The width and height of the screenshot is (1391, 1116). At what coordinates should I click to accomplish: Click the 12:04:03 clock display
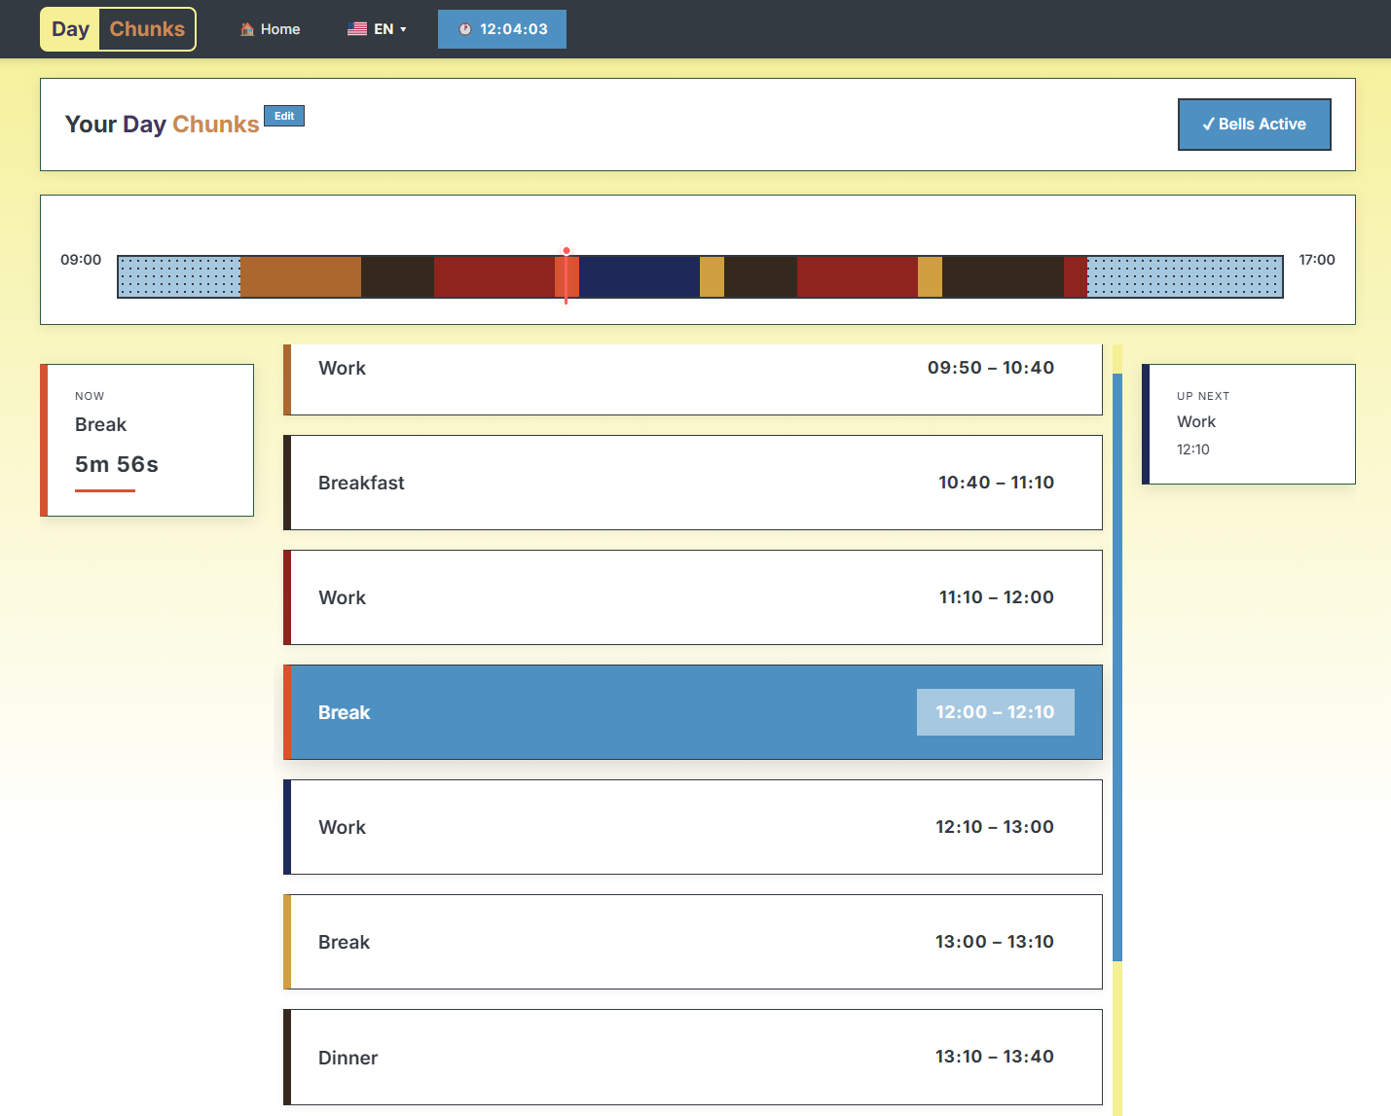(x=502, y=29)
